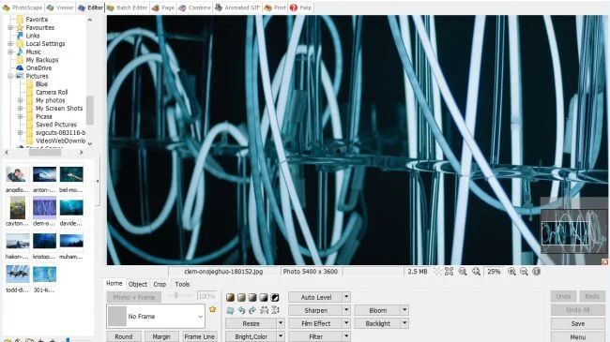Click the Frame Line button

pos(199,336)
